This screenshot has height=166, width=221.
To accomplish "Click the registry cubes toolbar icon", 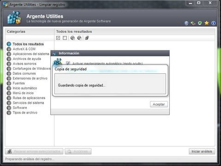I will click(x=87, y=38).
